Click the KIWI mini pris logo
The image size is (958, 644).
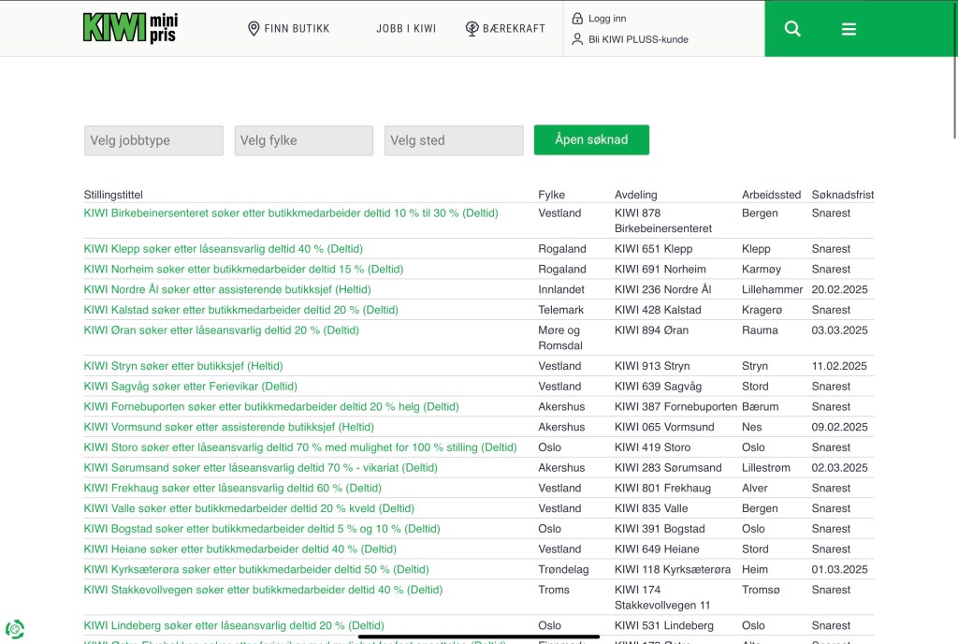click(129, 28)
